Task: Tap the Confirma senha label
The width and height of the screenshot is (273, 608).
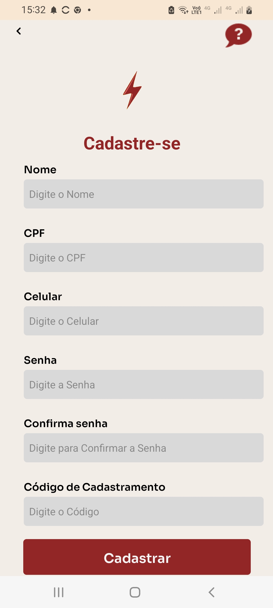Action: (x=66, y=424)
